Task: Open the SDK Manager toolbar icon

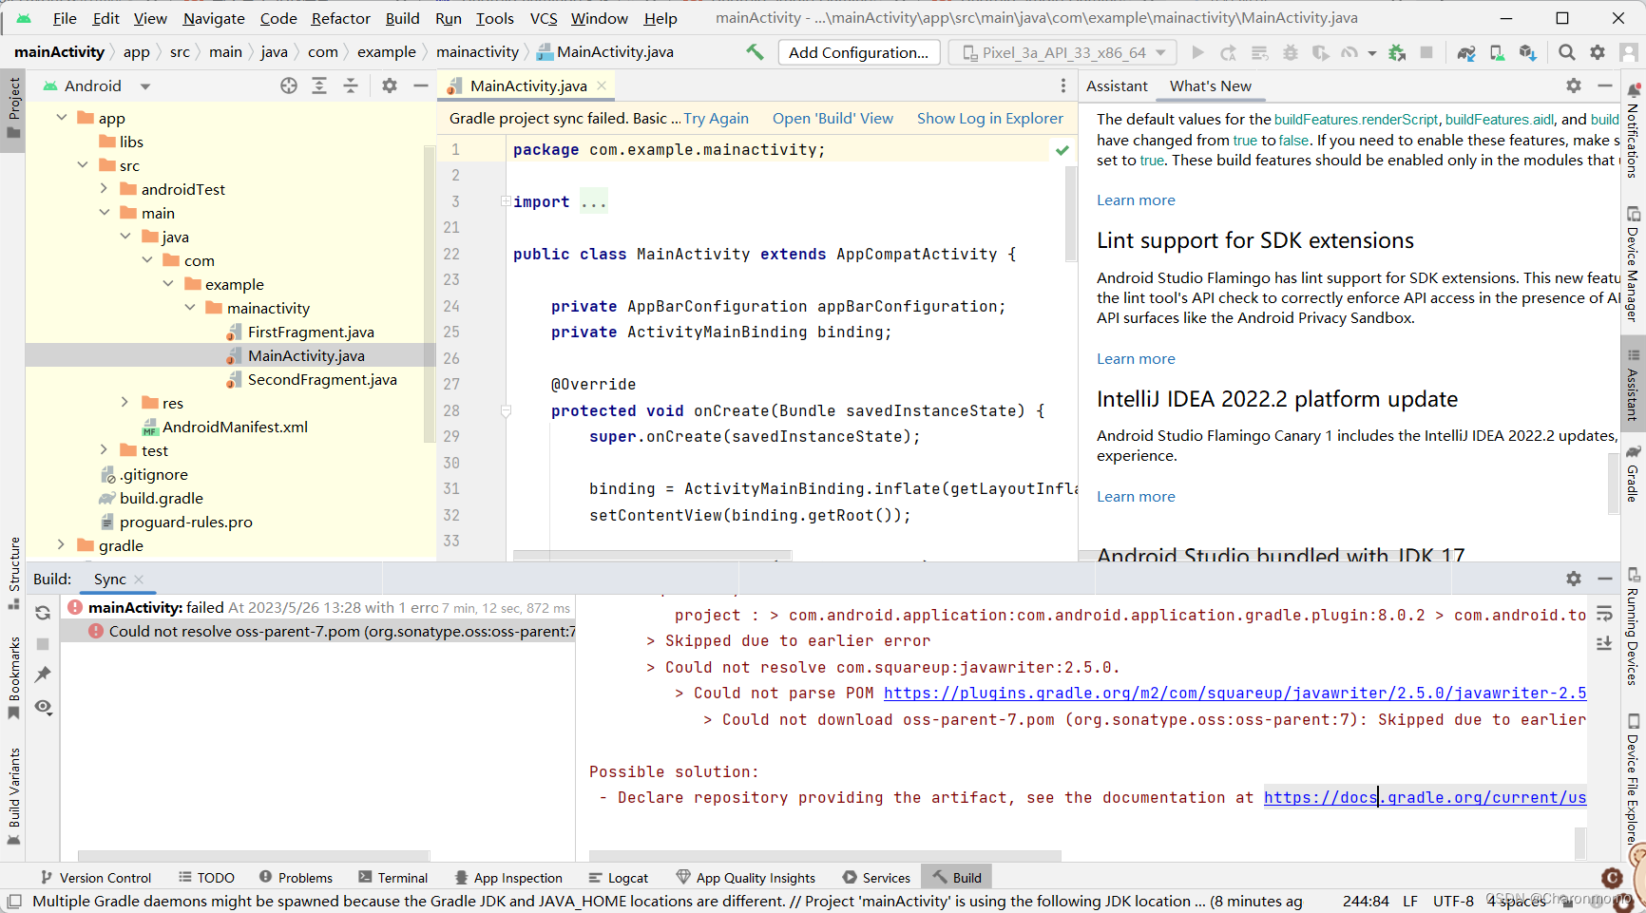Action: [x=1527, y=52]
